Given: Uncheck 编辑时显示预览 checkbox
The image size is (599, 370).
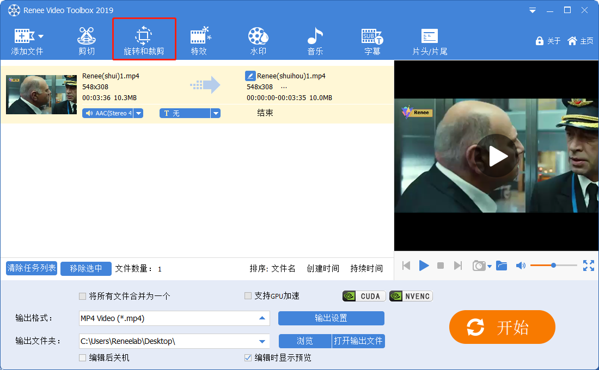Looking at the screenshot, I should tap(248, 358).
